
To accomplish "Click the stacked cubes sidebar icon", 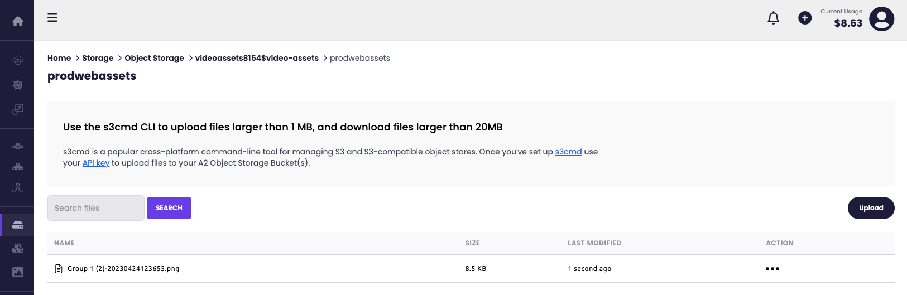I will [18, 248].
